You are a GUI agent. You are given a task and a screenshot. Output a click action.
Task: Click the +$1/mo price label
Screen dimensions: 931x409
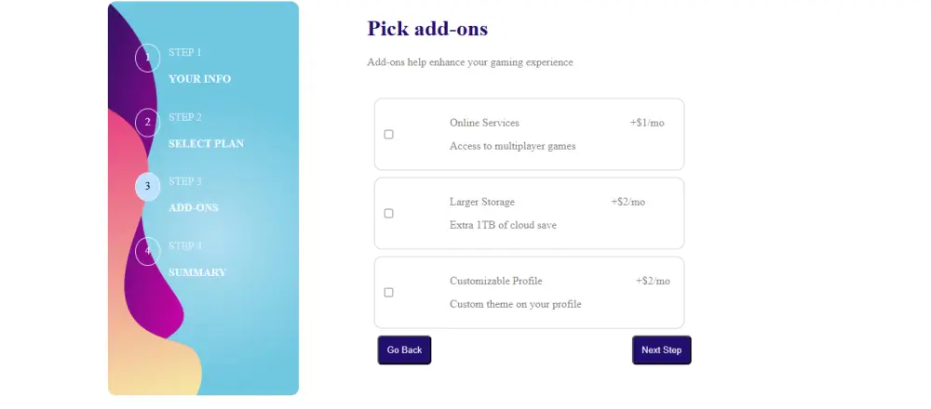click(x=647, y=123)
